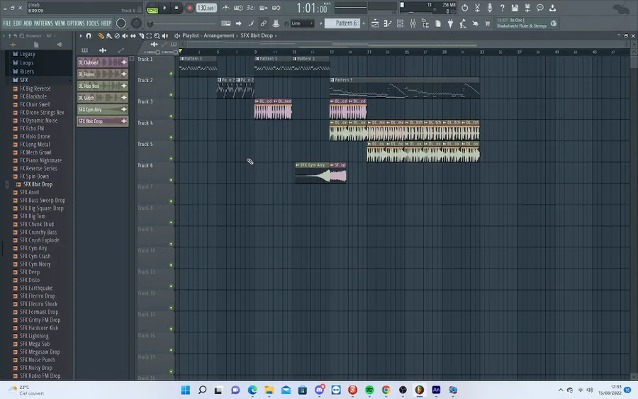Screen dimensions: 638x399
Task: Select the Delete tool in Playlist
Action: click(117, 36)
